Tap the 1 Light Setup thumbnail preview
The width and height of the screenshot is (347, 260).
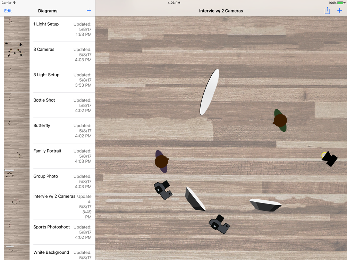(17, 29)
